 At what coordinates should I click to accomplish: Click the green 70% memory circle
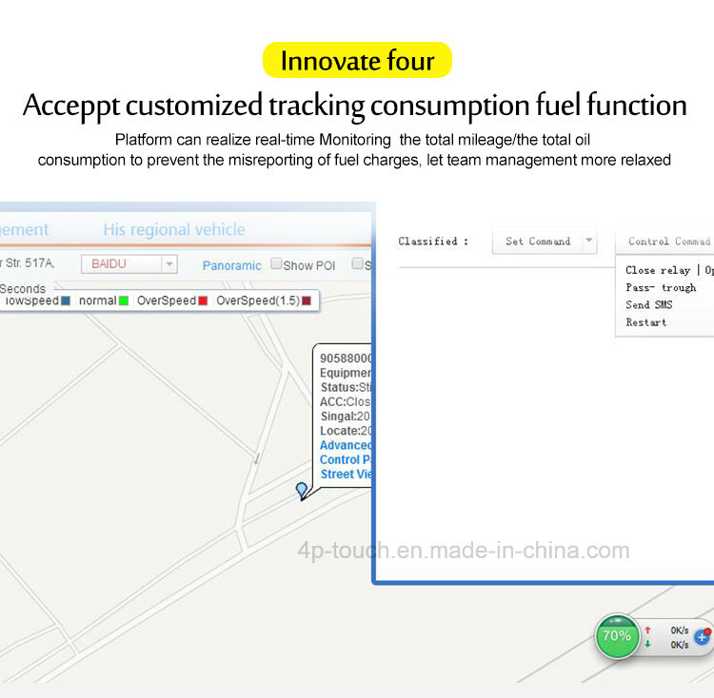617,636
